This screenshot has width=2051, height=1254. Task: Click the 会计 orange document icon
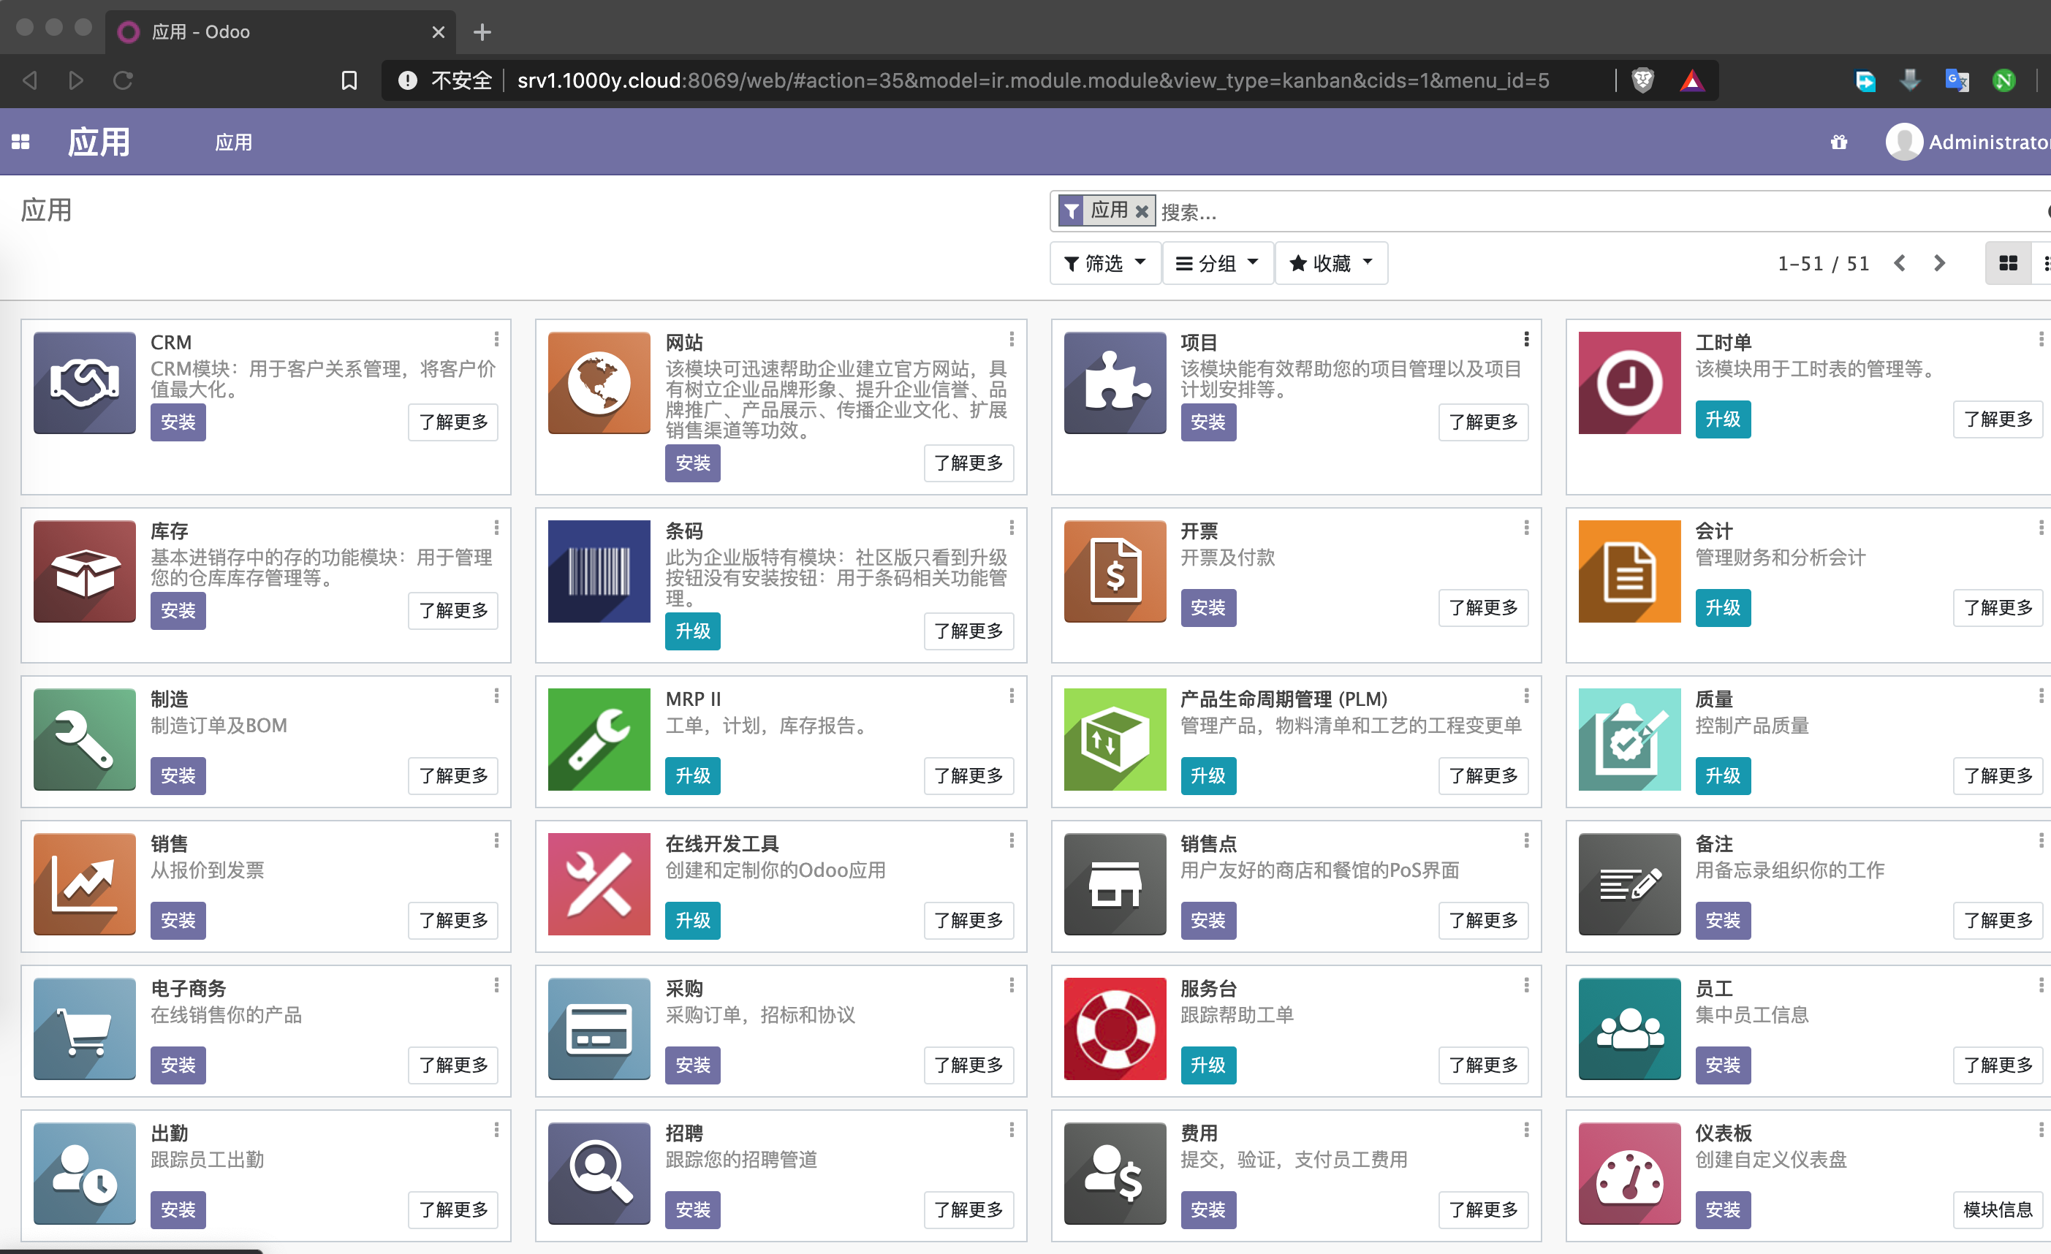point(1629,571)
